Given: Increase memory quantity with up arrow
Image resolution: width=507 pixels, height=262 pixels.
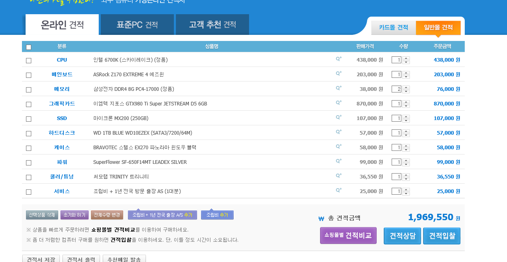Looking at the screenshot, I should click(x=406, y=87).
